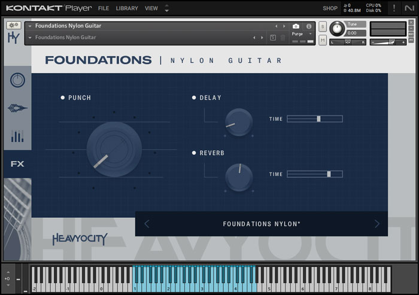Minimize the instrument with minus button
419x295 pixels.
coord(411,28)
